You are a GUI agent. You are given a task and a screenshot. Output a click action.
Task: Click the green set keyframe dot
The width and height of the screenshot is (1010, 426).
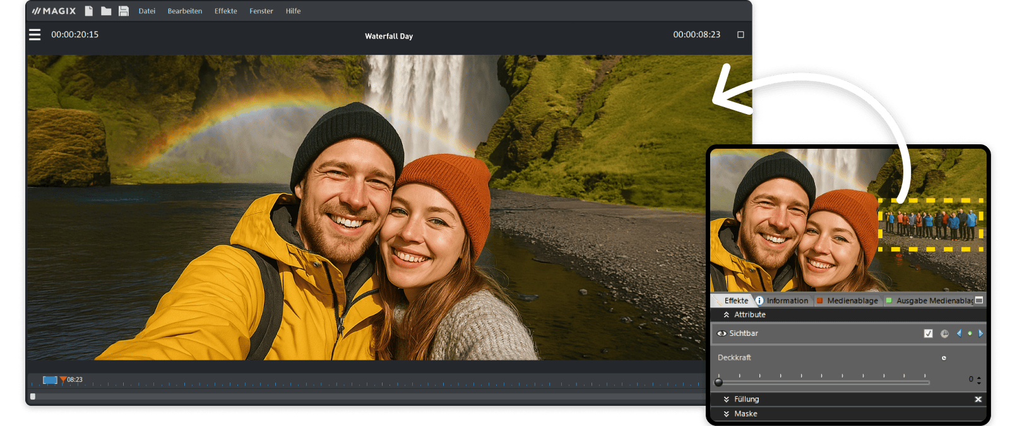(970, 333)
